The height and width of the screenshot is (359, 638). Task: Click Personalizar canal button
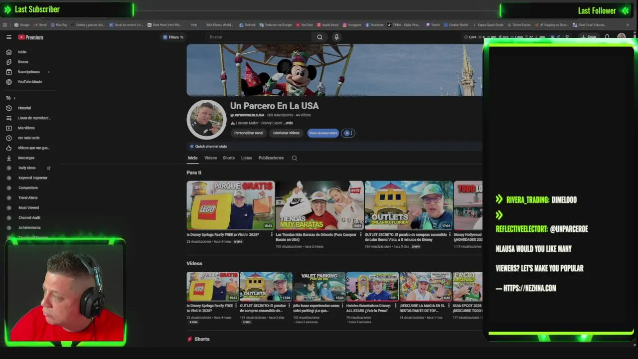[249, 133]
